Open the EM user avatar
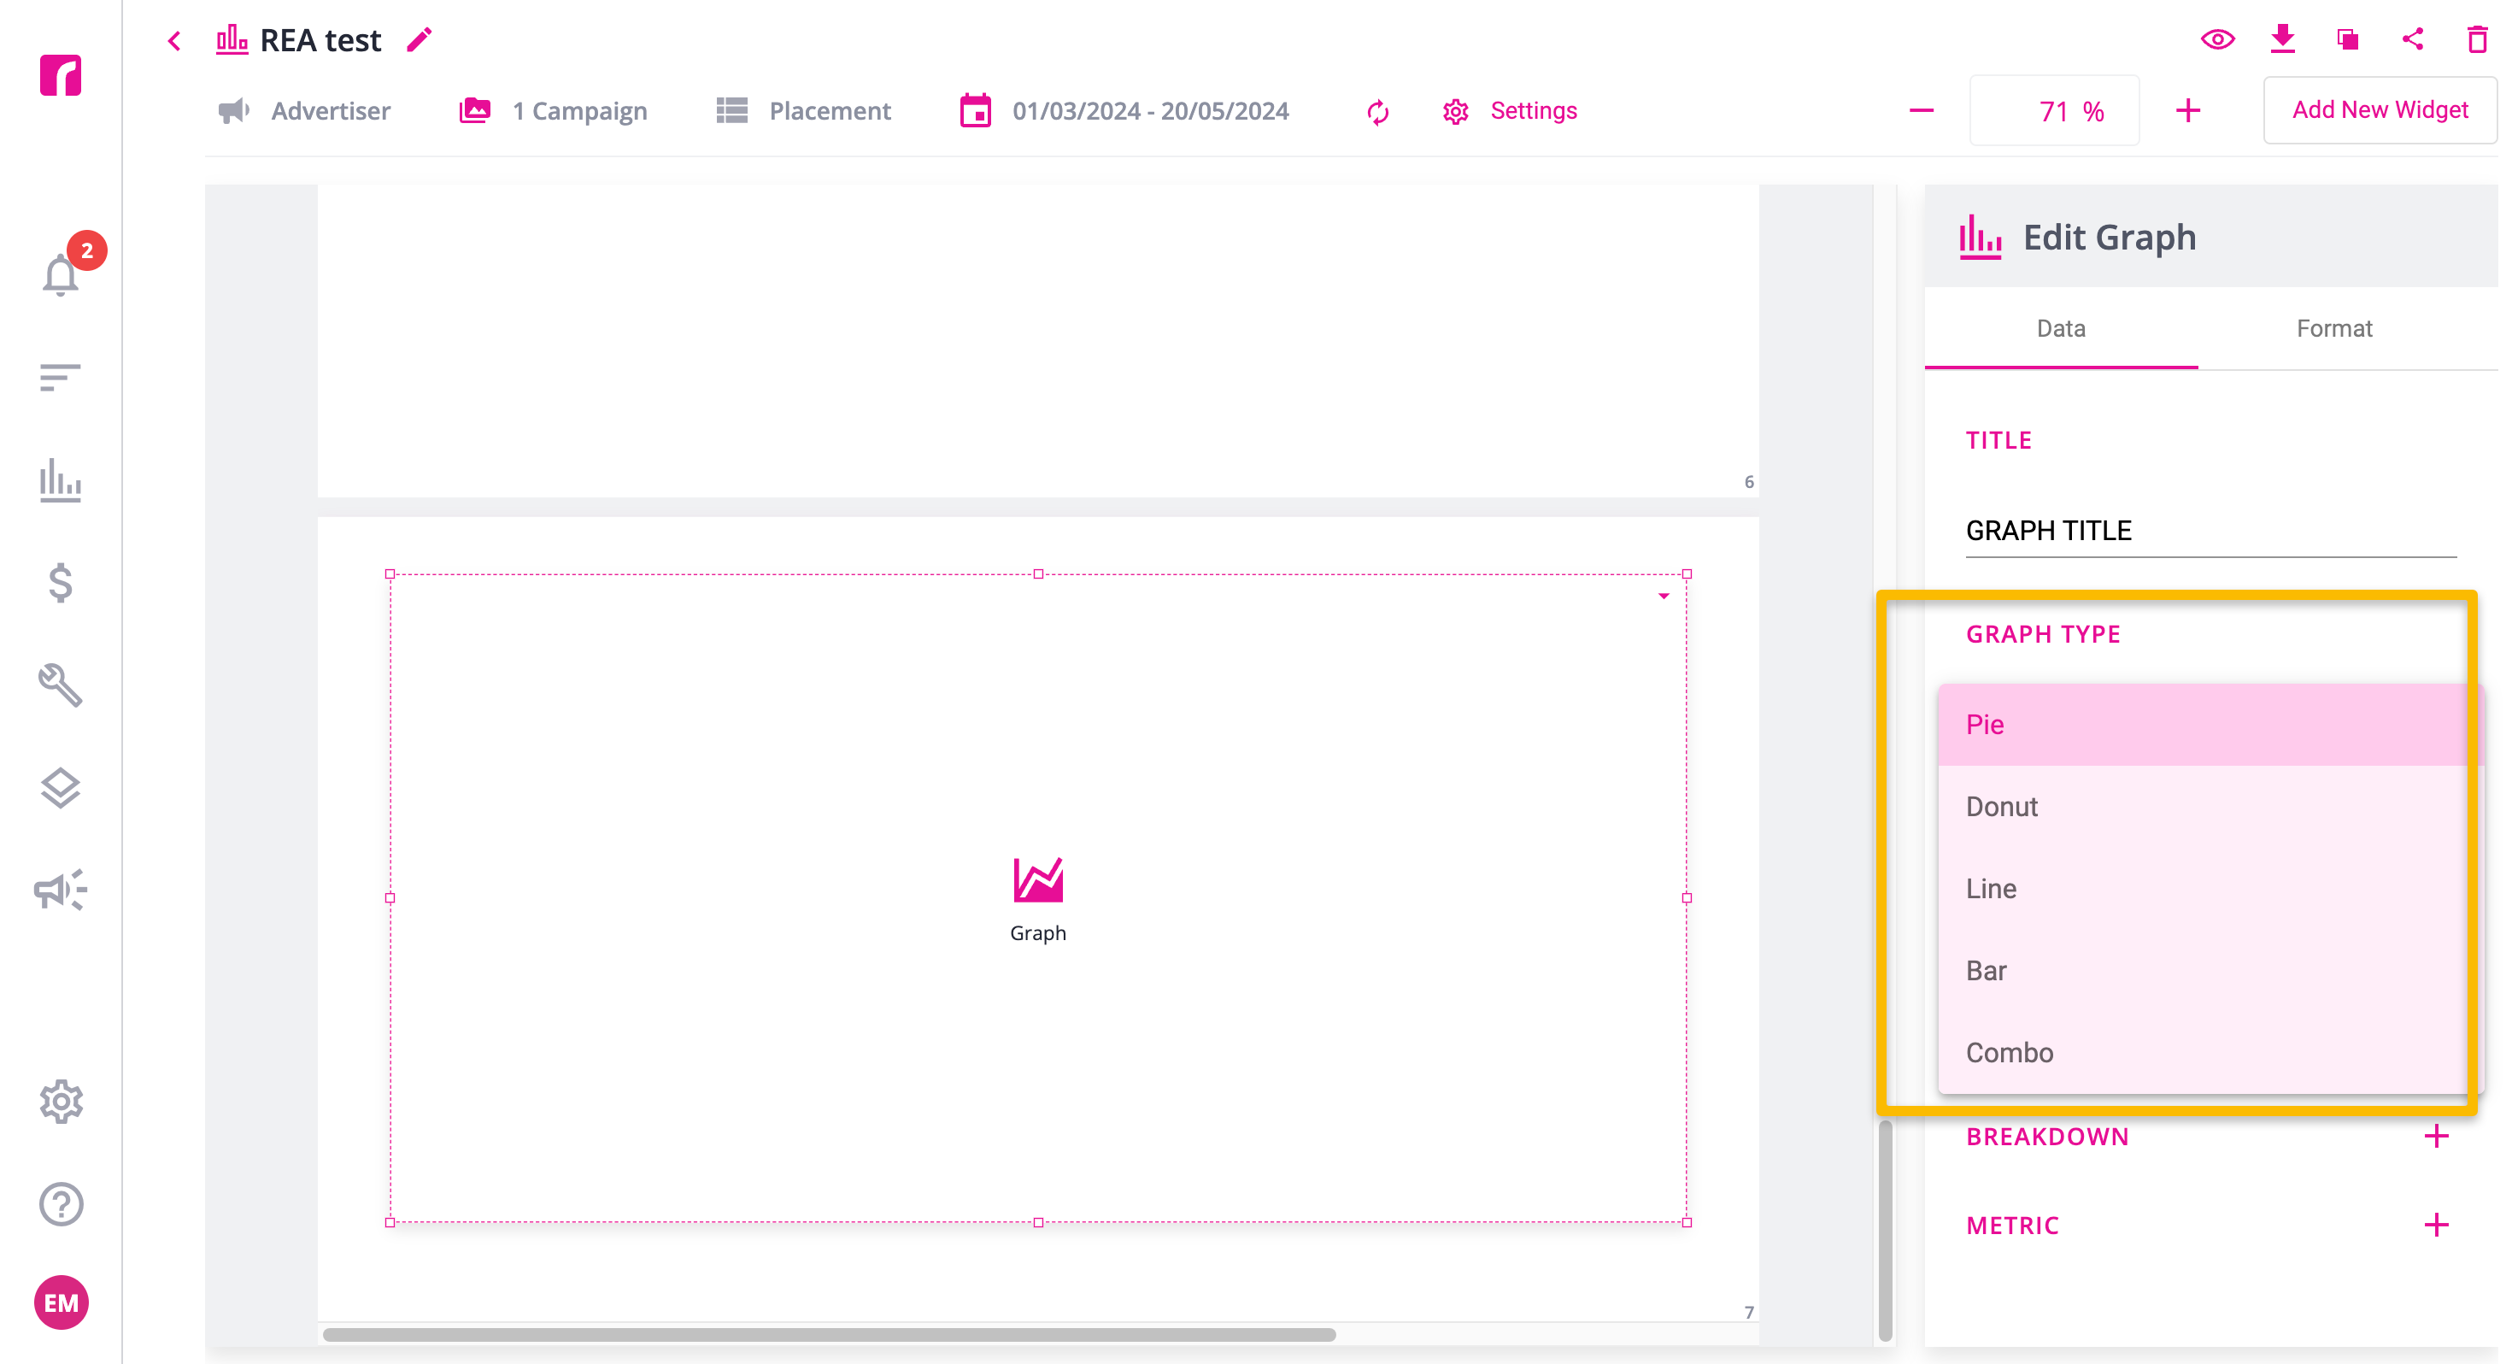The image size is (2512, 1364). pos(62,1302)
